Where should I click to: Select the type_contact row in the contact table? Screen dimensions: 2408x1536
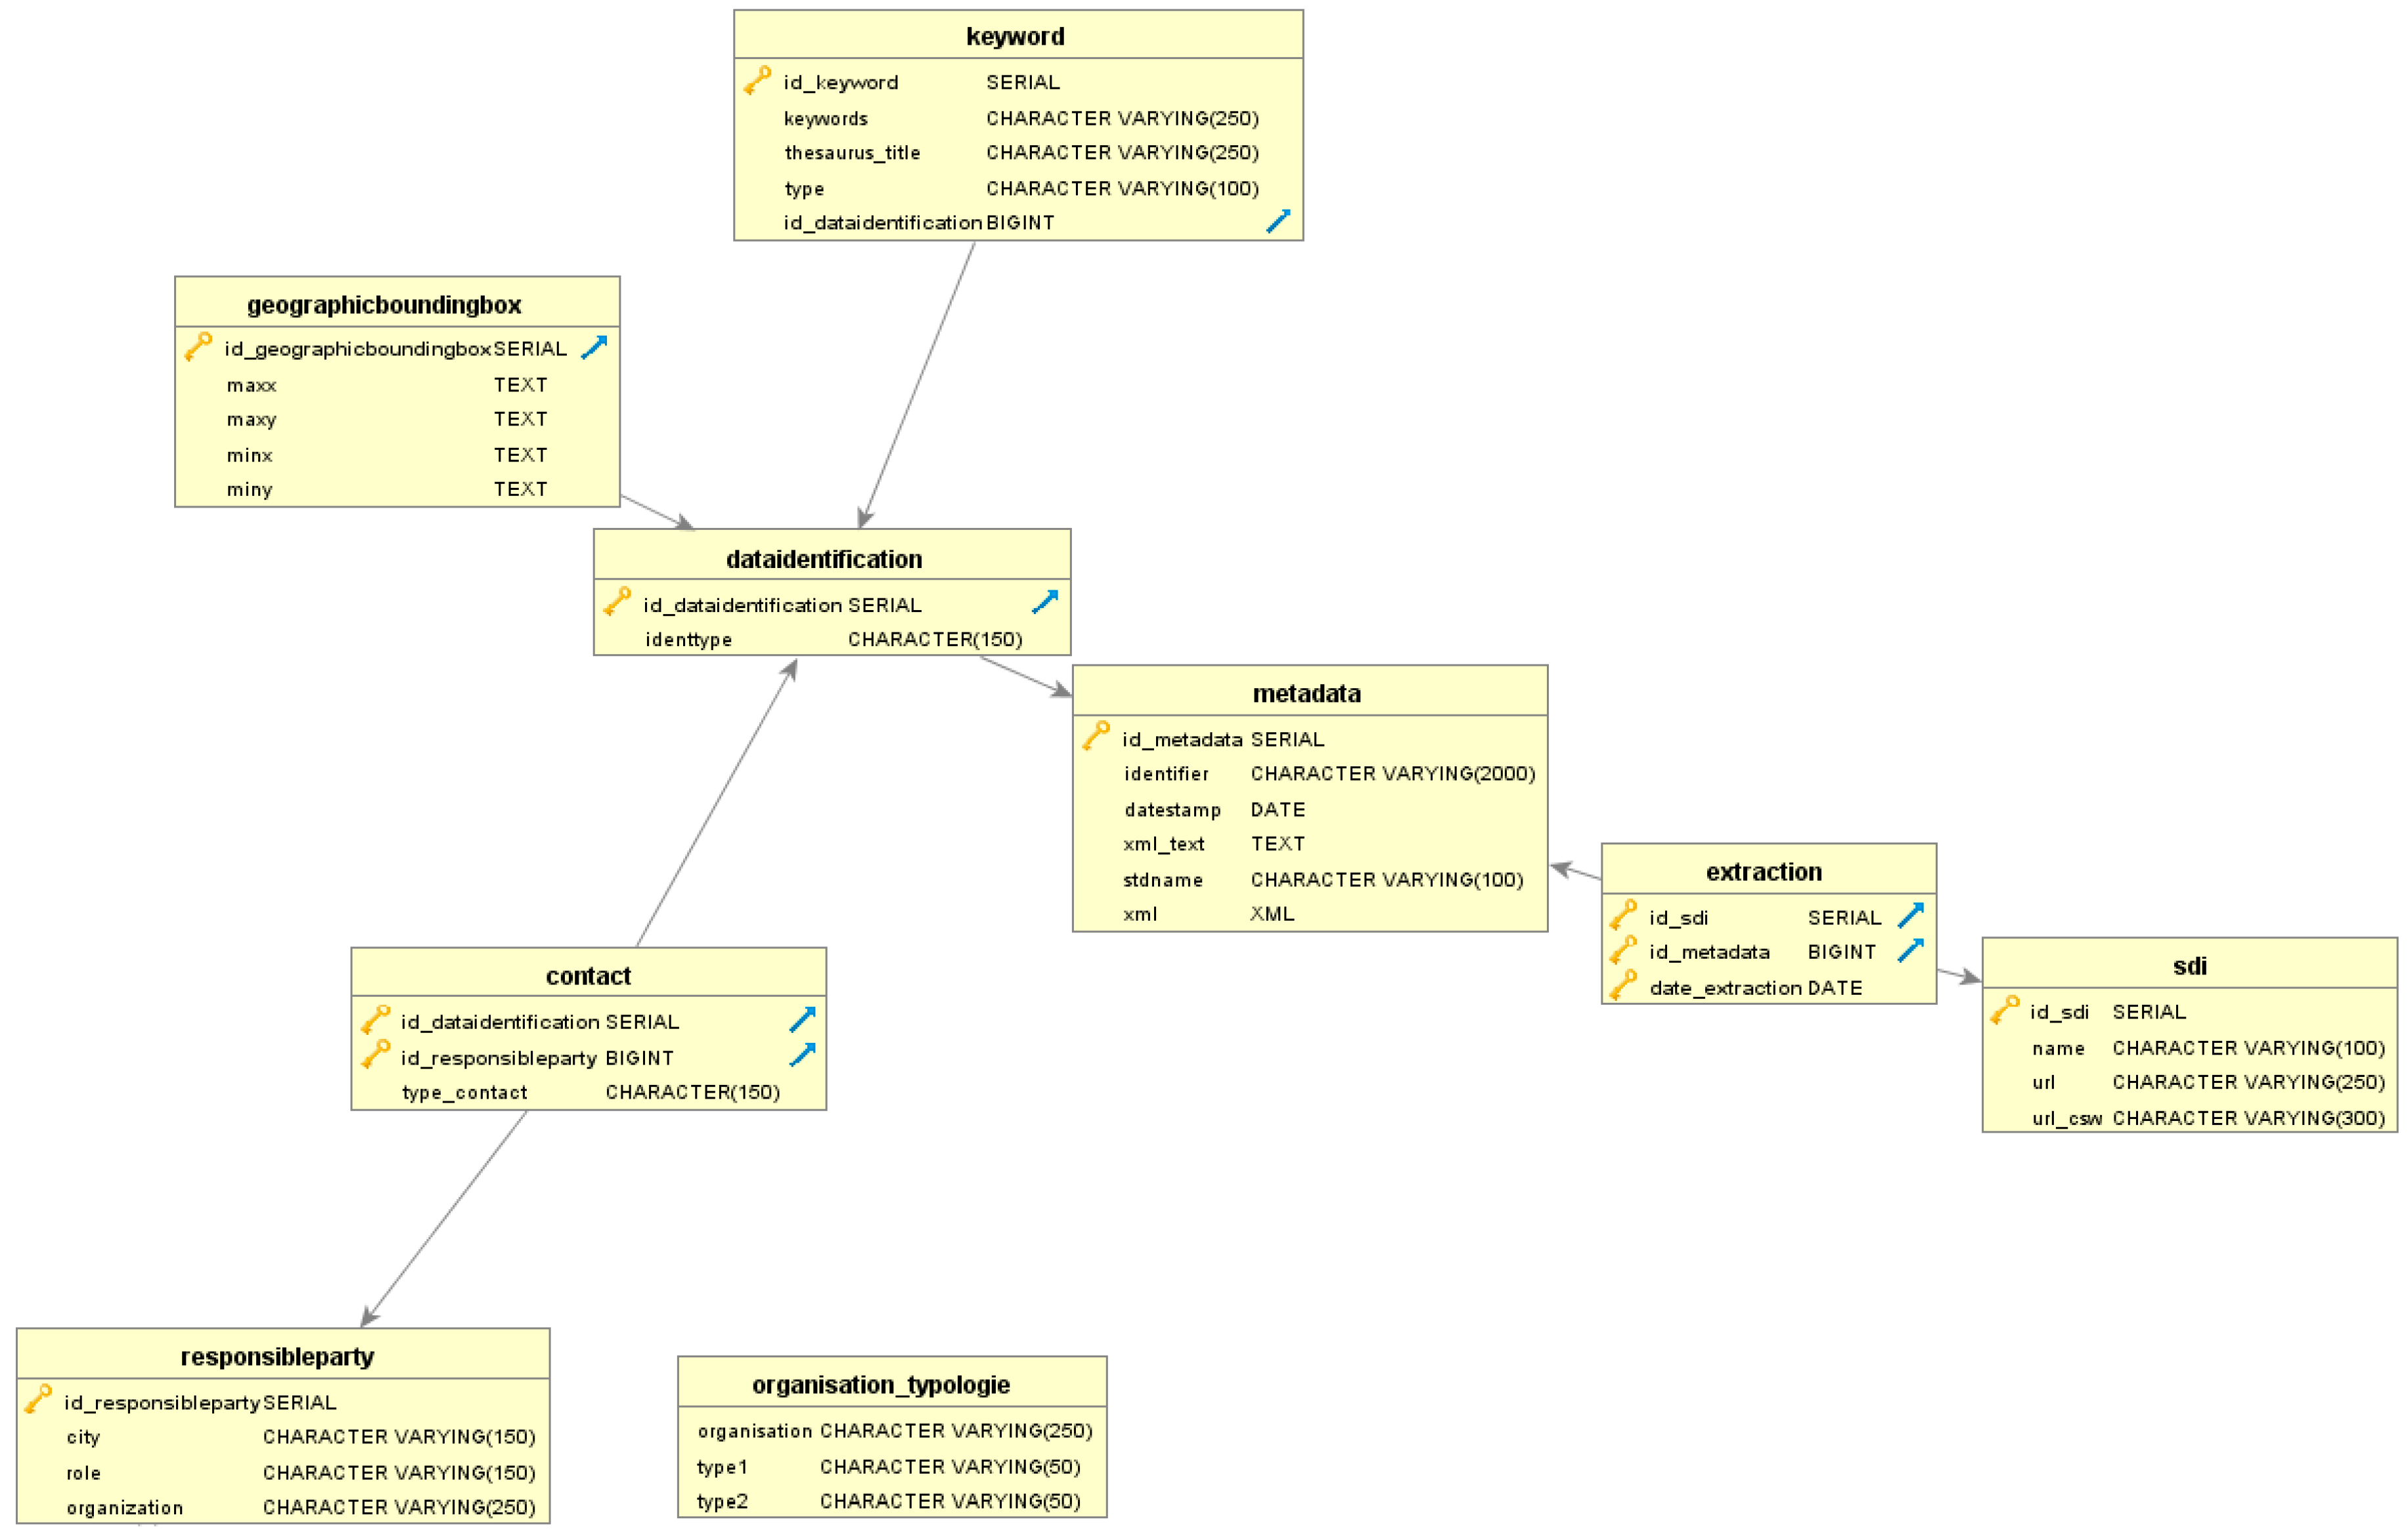click(x=464, y=1092)
